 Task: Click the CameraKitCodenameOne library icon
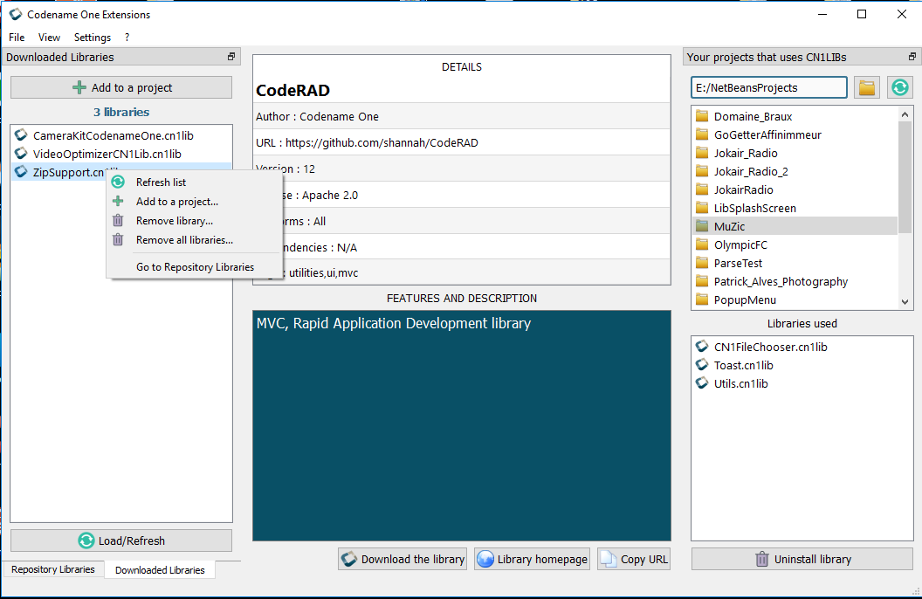tap(21, 135)
